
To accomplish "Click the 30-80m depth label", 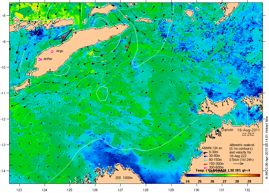I will pyautogui.click(x=214, y=156).
